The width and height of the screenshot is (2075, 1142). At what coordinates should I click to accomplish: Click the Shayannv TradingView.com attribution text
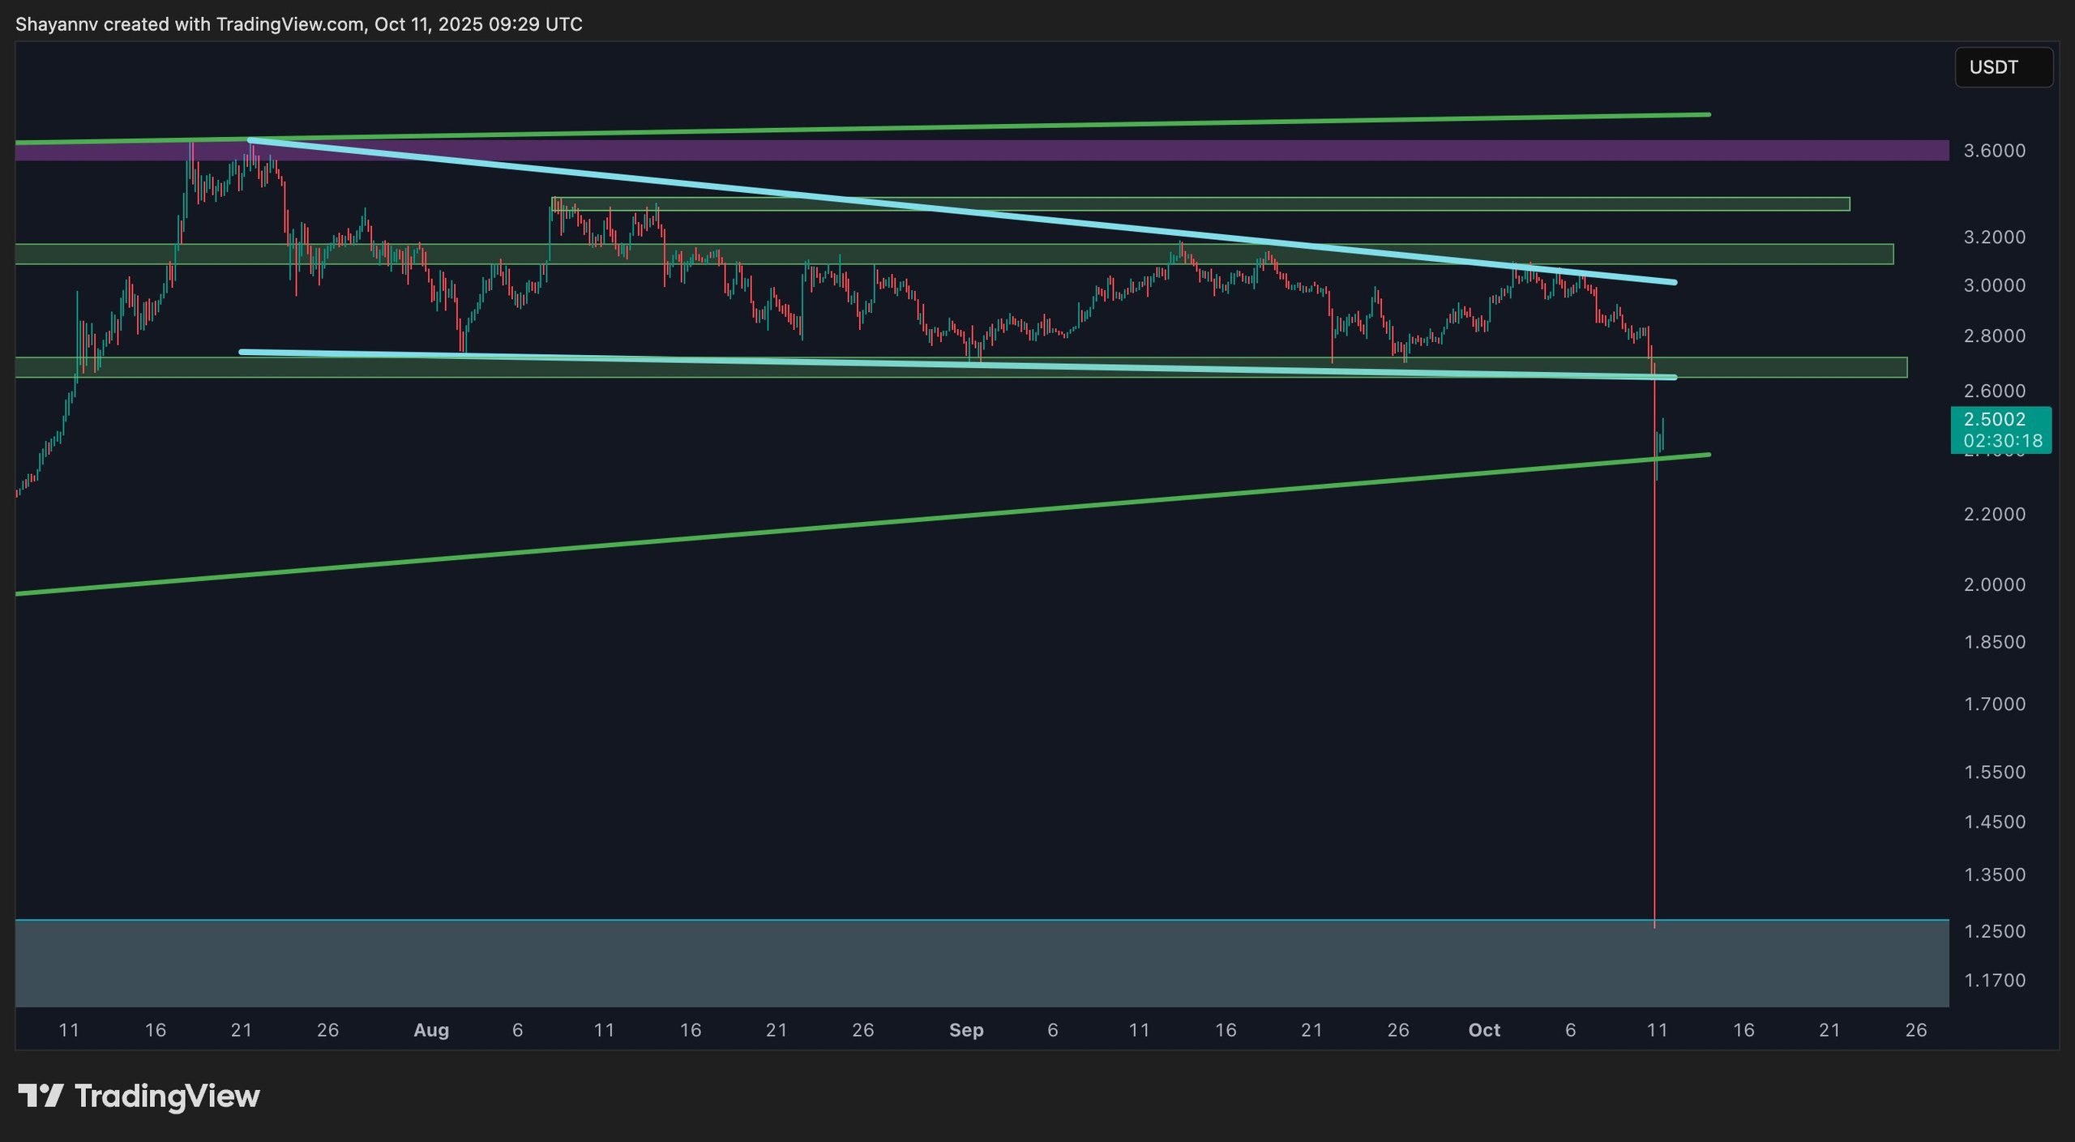pos(298,24)
